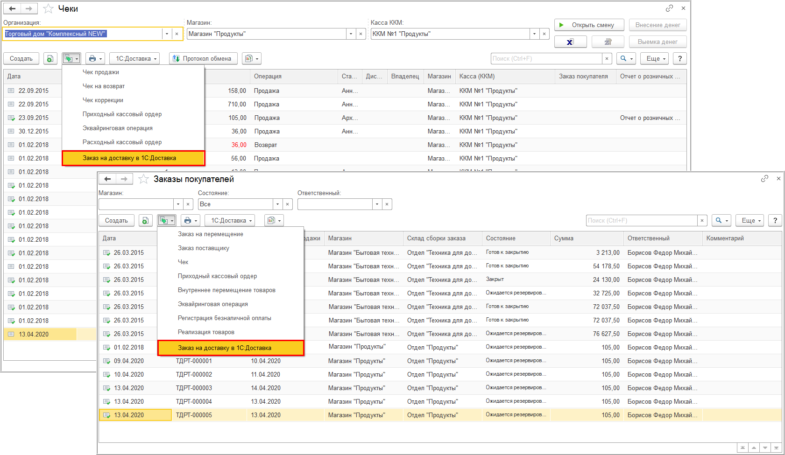
Task: Go forward in Заказы покупателей window
Action: [x=124, y=179]
